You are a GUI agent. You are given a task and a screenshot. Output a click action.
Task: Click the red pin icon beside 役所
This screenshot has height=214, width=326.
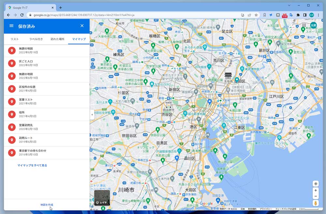click(12, 114)
